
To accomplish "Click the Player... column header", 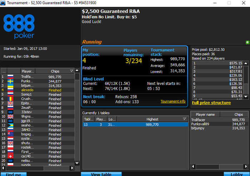I will [28, 71].
